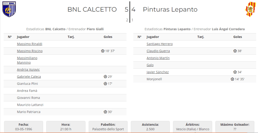The width and height of the screenshot is (258, 133).
Task: Click the Árbitros info box
Action: 193,127
